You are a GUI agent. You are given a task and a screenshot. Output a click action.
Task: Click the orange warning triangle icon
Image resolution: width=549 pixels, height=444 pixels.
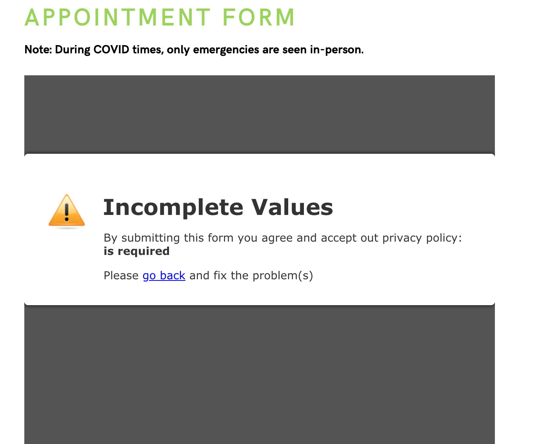pos(67,210)
